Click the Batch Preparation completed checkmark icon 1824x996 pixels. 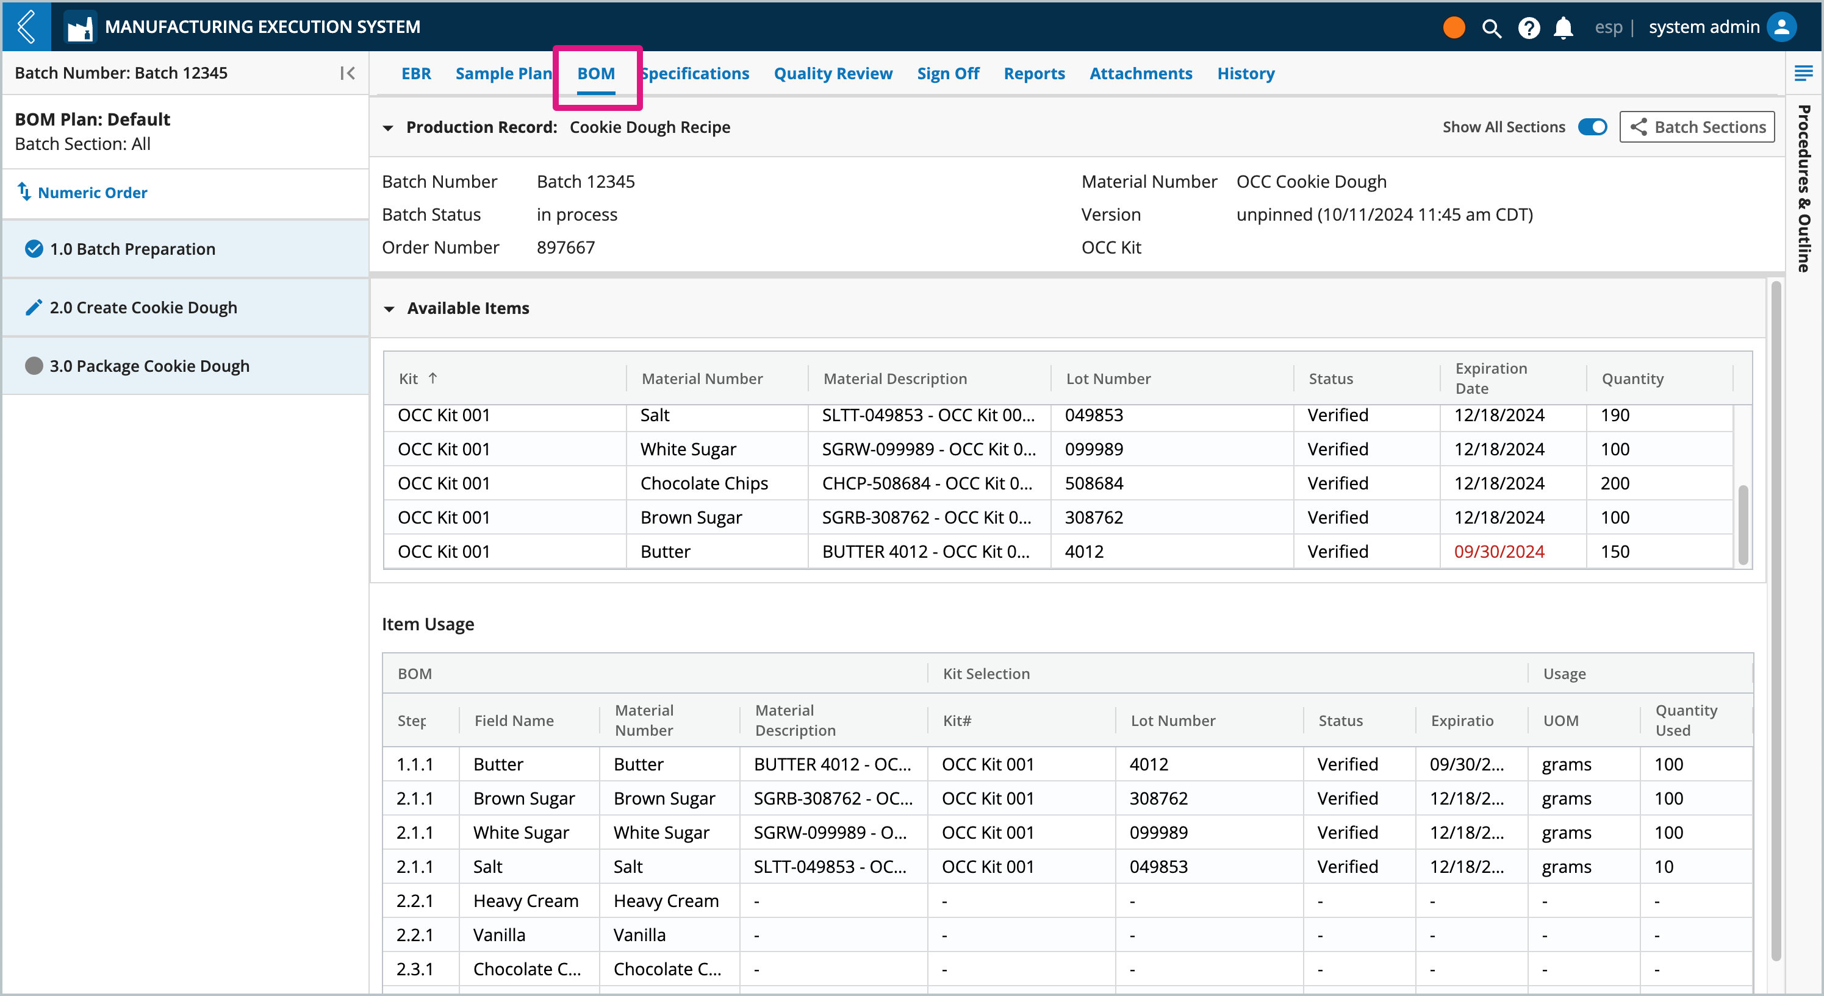pyautogui.click(x=34, y=248)
